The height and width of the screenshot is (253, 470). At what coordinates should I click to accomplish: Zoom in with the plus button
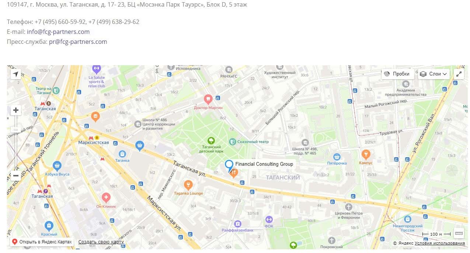click(16, 110)
